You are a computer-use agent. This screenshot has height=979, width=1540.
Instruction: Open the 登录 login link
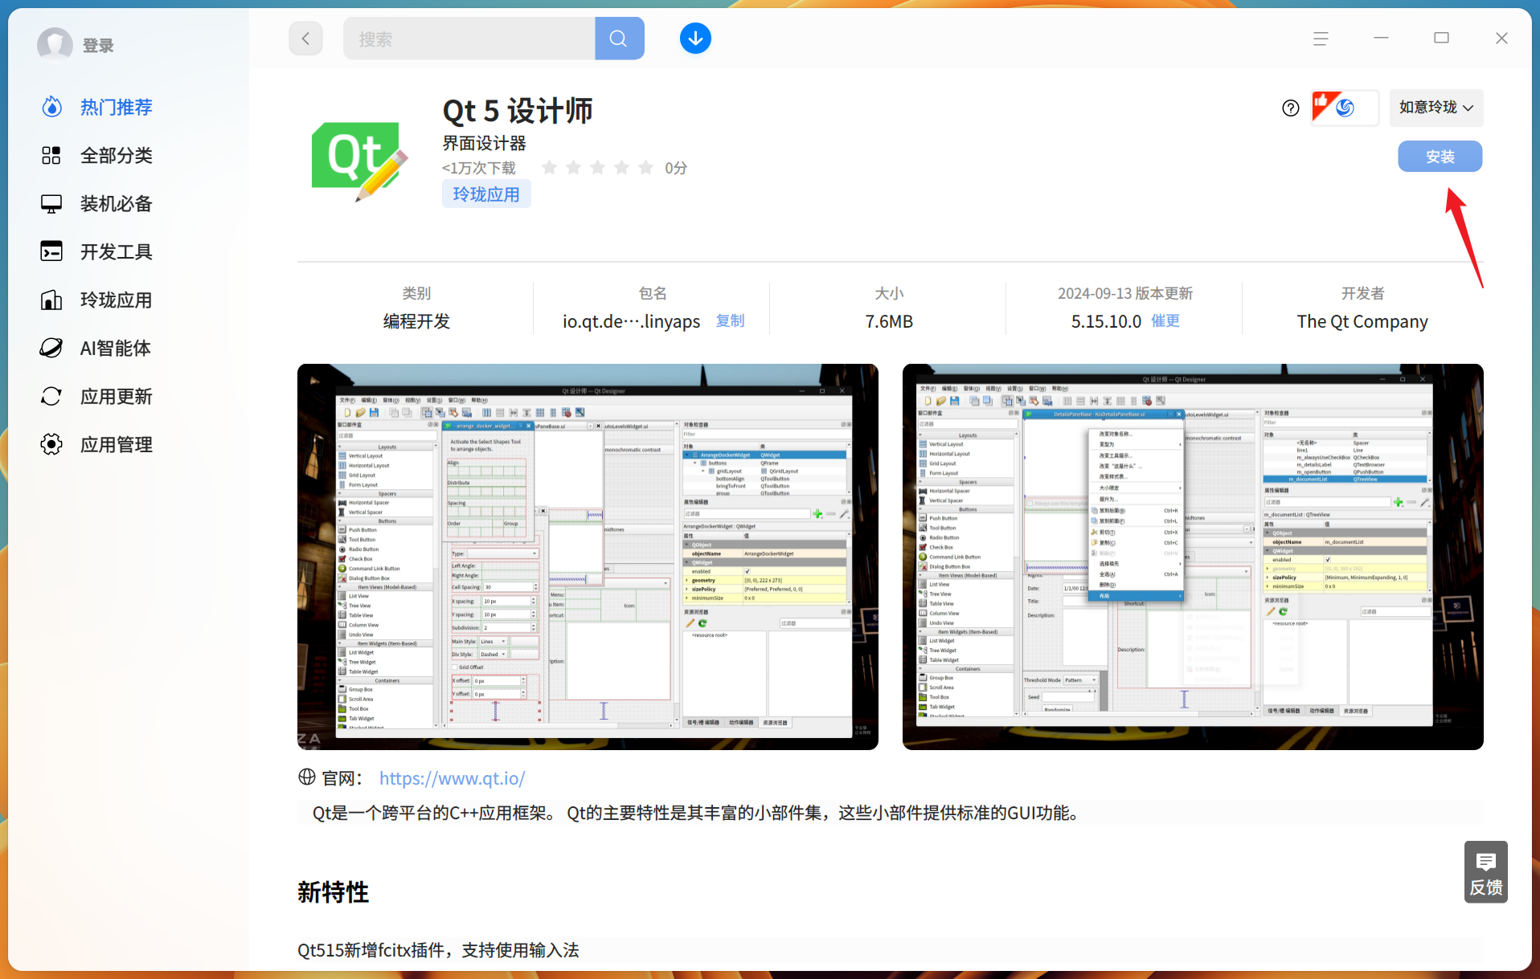(98, 46)
